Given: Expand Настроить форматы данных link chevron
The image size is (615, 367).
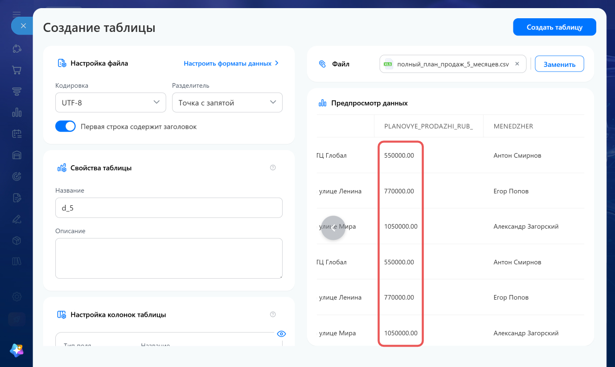Looking at the screenshot, I should 277,63.
